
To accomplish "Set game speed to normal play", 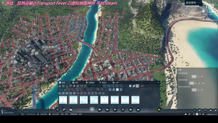I will (x=197, y=114).
